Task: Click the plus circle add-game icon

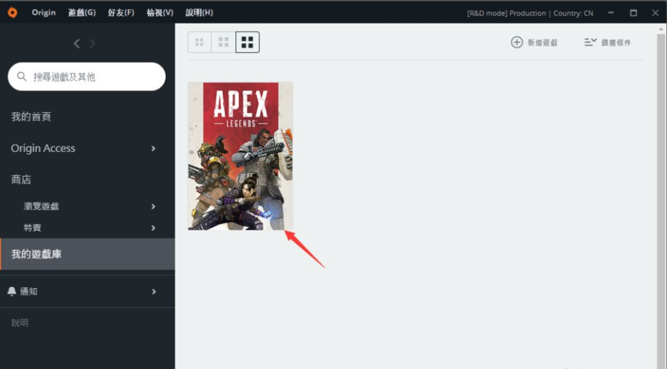Action: 516,42
